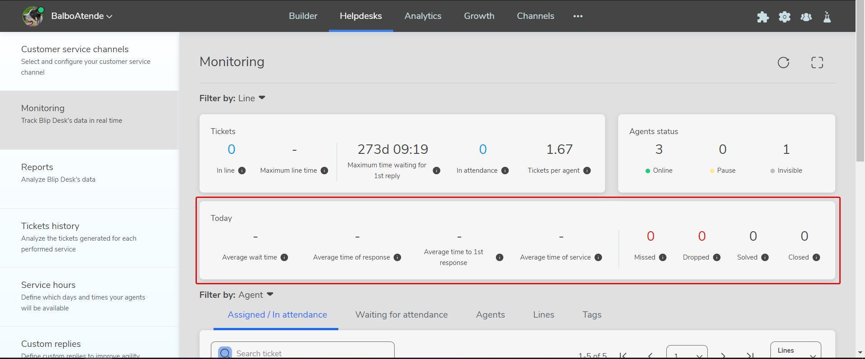Screen dimensions: 865x359
Task: Open the team members icon
Action: point(806,17)
